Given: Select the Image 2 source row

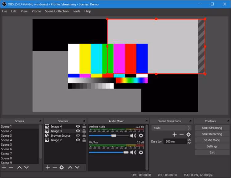Looking at the screenshot, I should tap(65, 140).
